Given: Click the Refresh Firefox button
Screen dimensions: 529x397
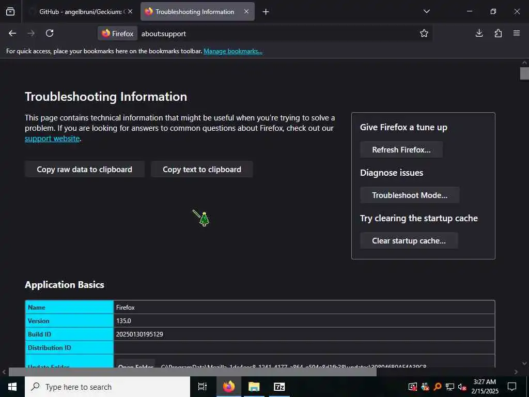Looking at the screenshot, I should pyautogui.click(x=401, y=149).
